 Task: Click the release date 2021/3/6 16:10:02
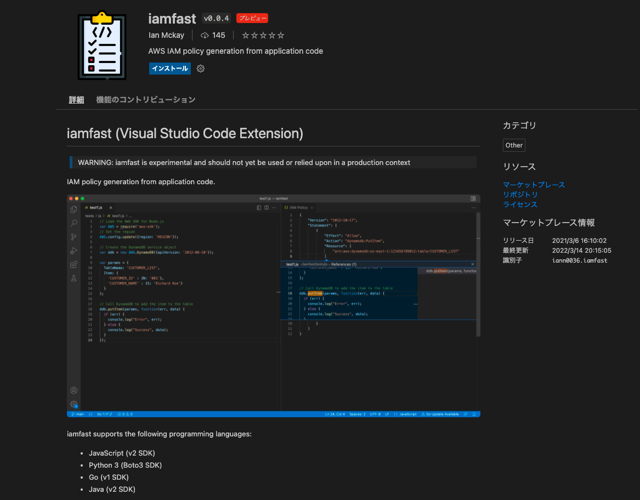point(579,241)
